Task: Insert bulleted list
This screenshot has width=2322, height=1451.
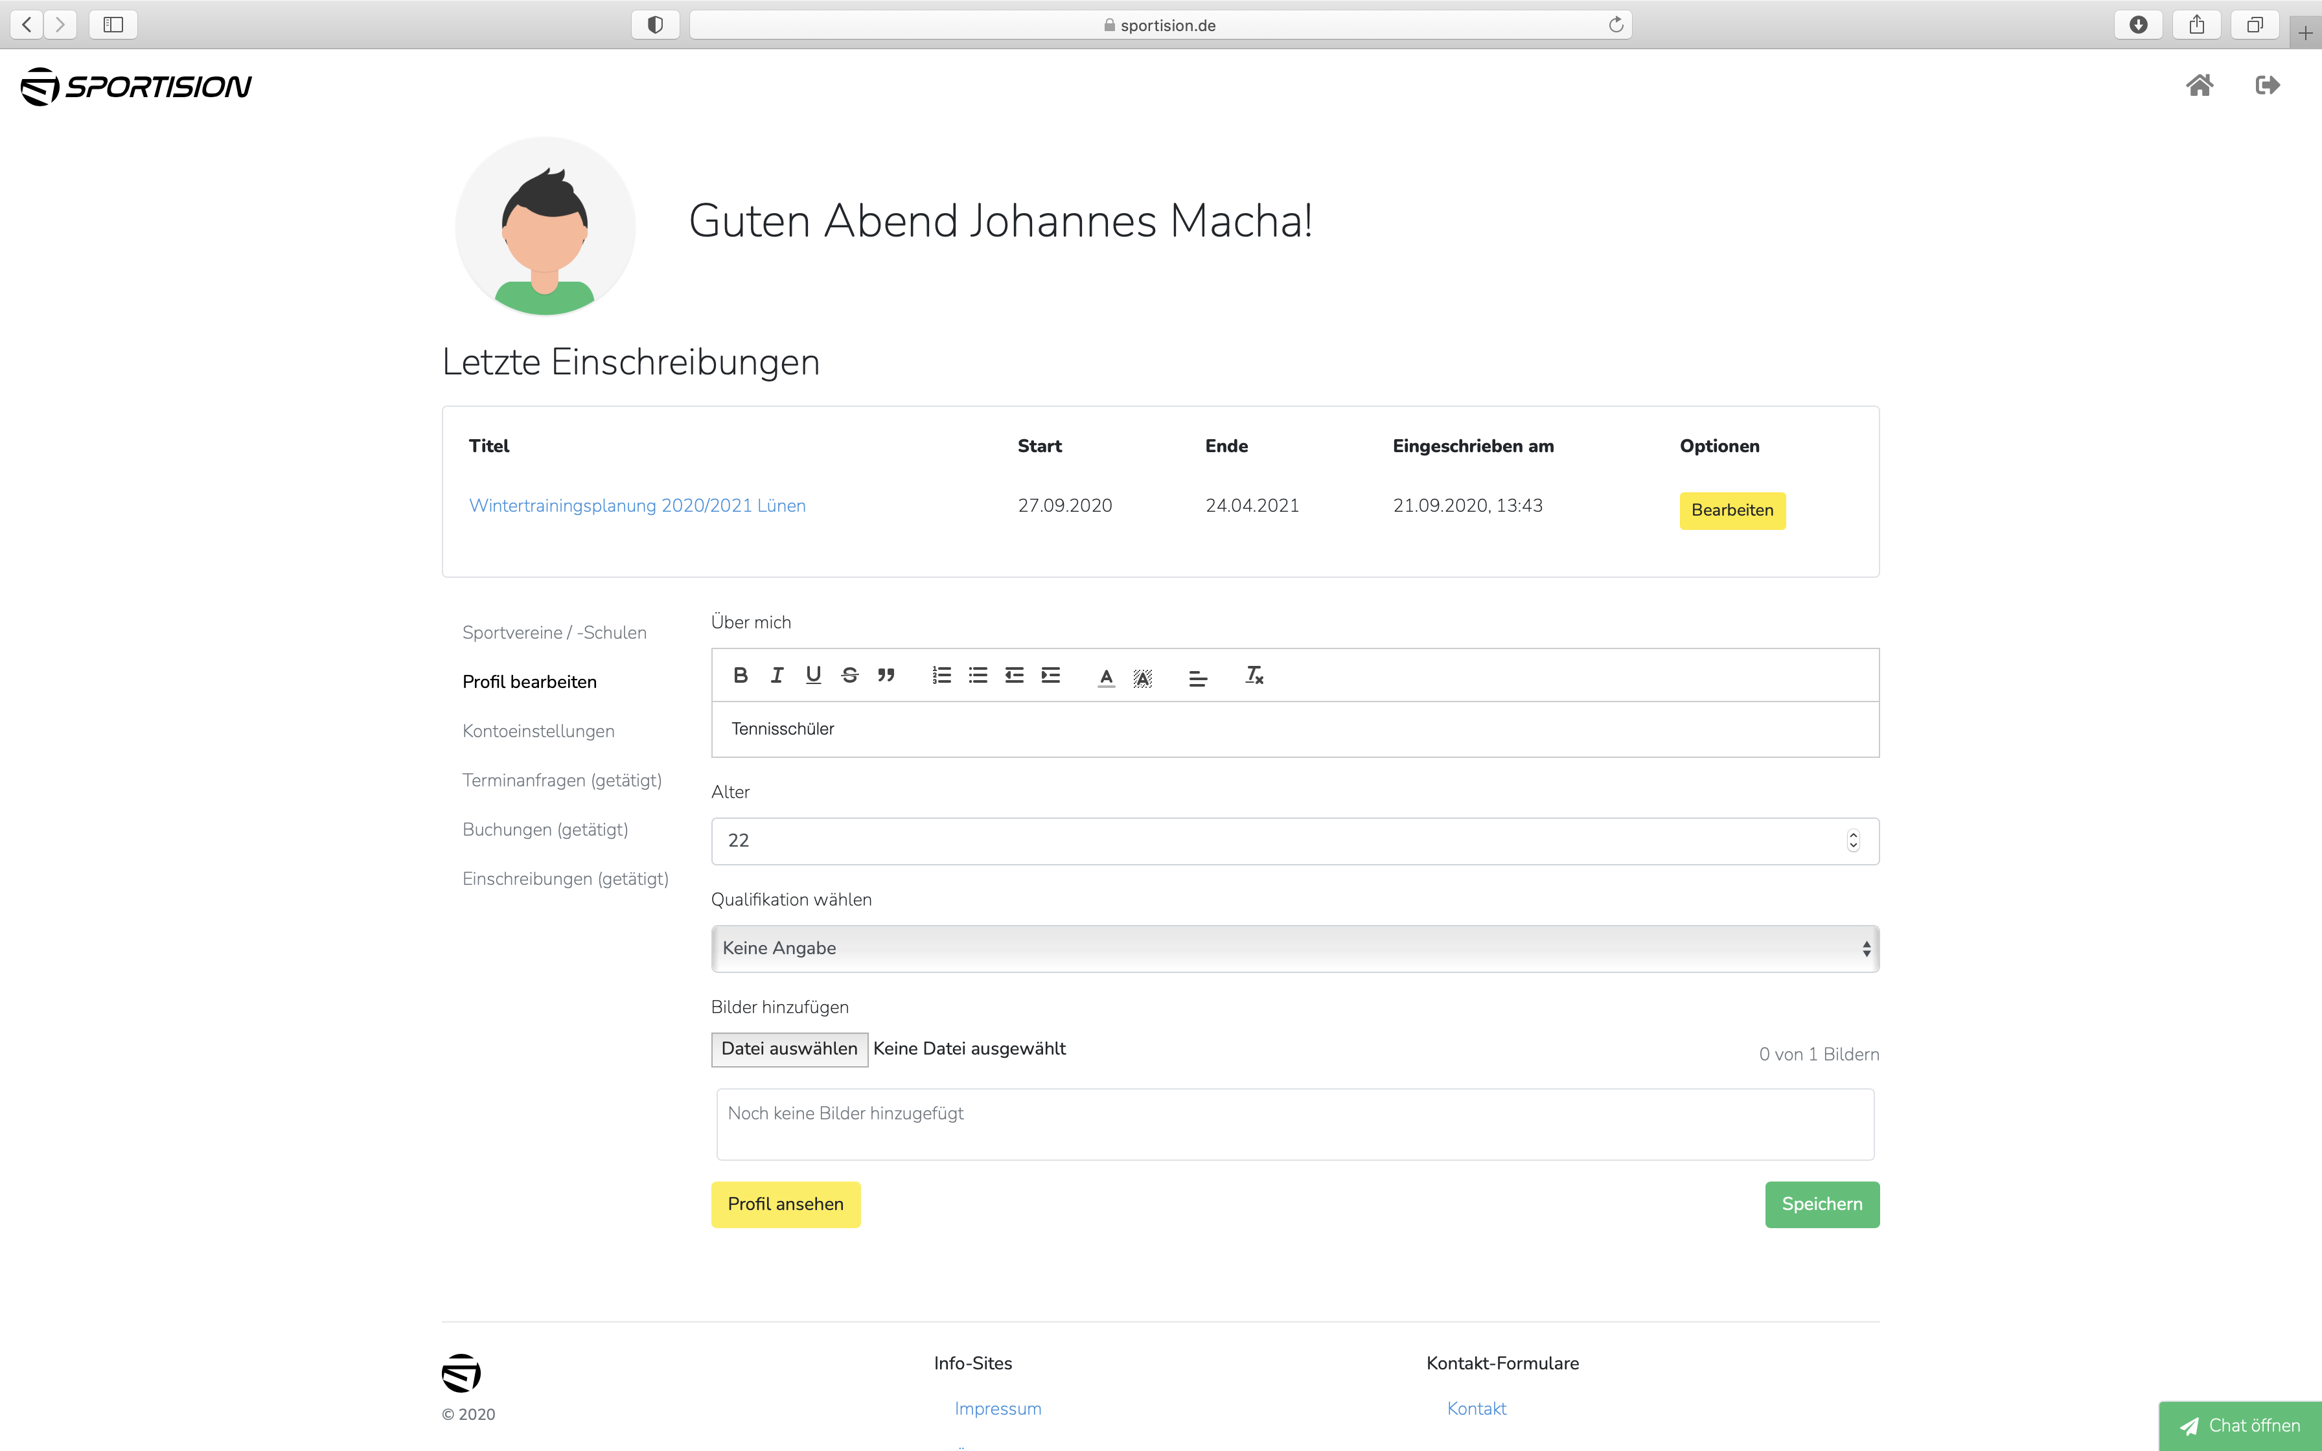Action: click(x=978, y=676)
